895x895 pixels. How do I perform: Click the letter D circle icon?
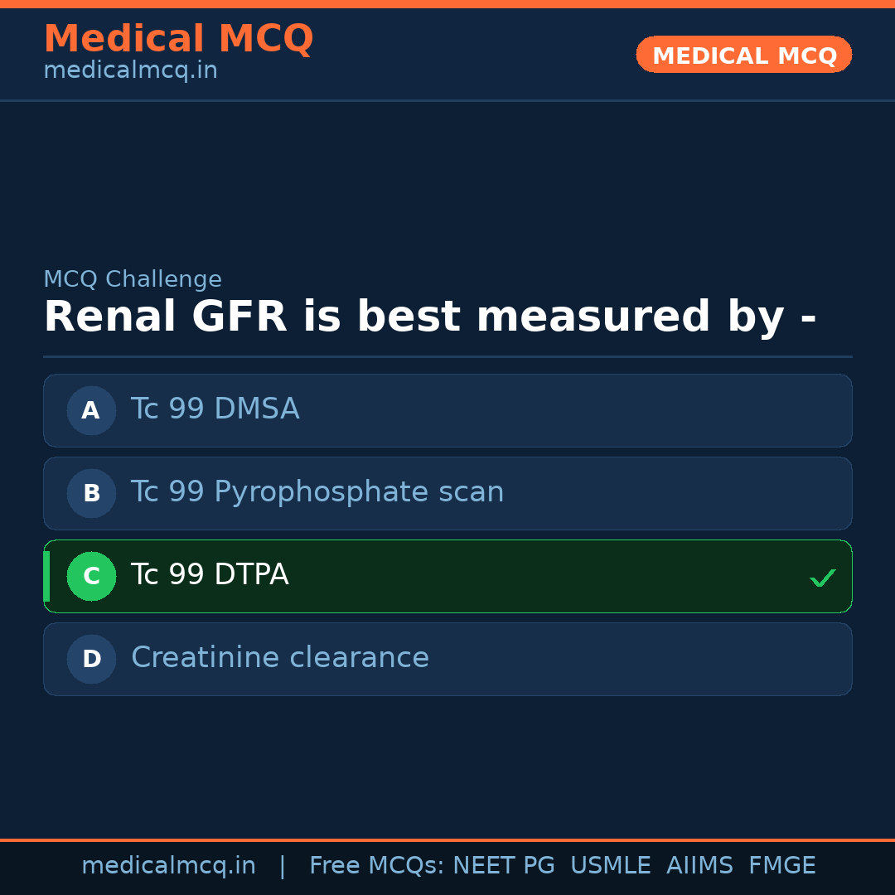coord(91,659)
